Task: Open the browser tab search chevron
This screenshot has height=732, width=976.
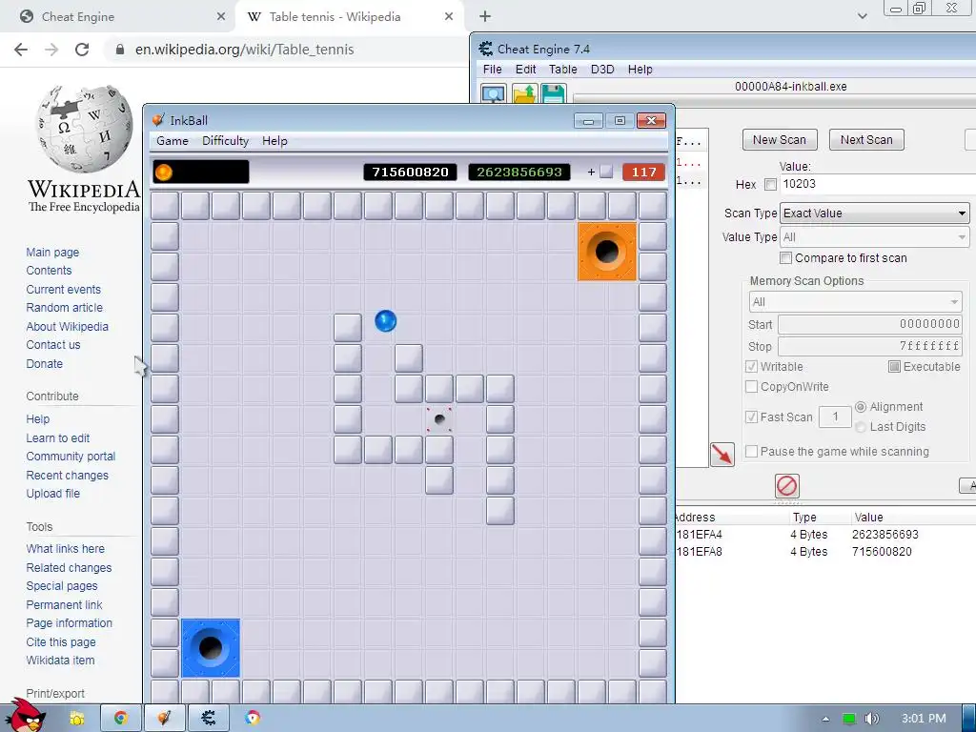Action: [862, 17]
